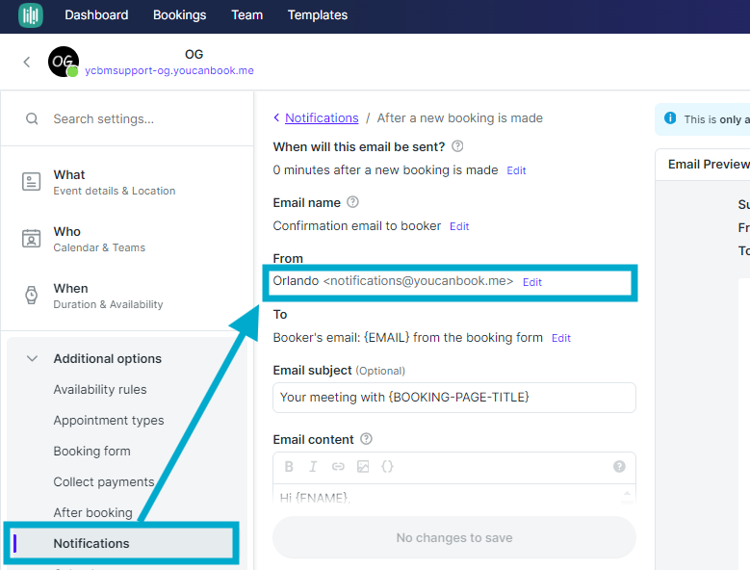This screenshot has height=570, width=750.
Task: Open After booking settings
Action: pyautogui.click(x=92, y=512)
